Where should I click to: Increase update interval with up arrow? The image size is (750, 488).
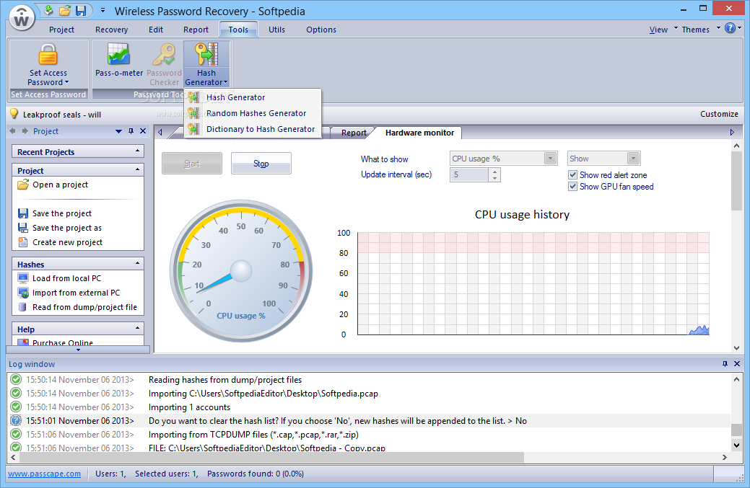coord(494,172)
